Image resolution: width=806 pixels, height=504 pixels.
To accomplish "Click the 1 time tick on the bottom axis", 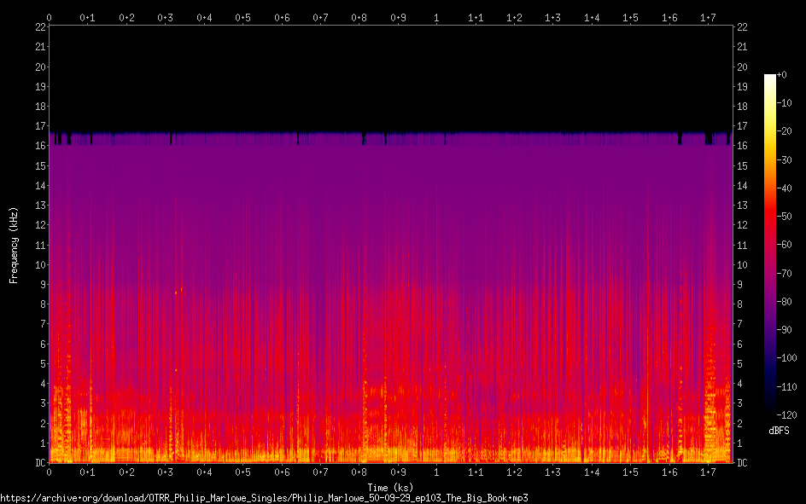I will pyautogui.click(x=437, y=472).
